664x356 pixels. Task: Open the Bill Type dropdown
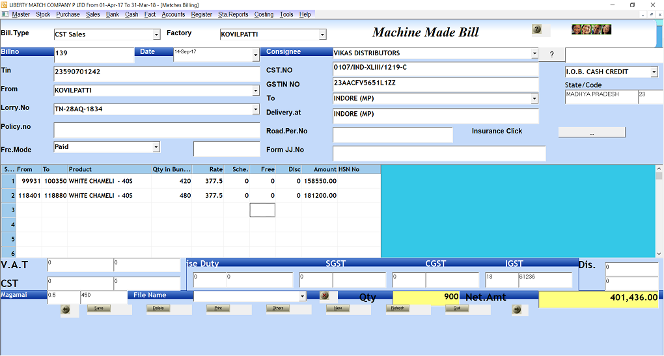(x=156, y=35)
